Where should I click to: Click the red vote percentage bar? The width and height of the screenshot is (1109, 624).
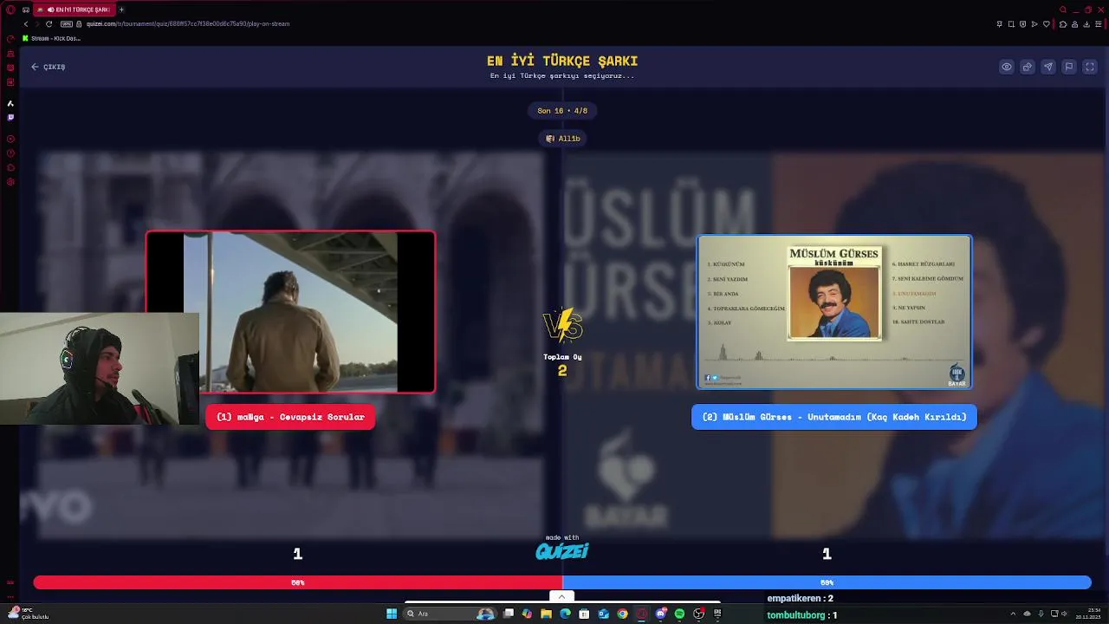click(298, 582)
